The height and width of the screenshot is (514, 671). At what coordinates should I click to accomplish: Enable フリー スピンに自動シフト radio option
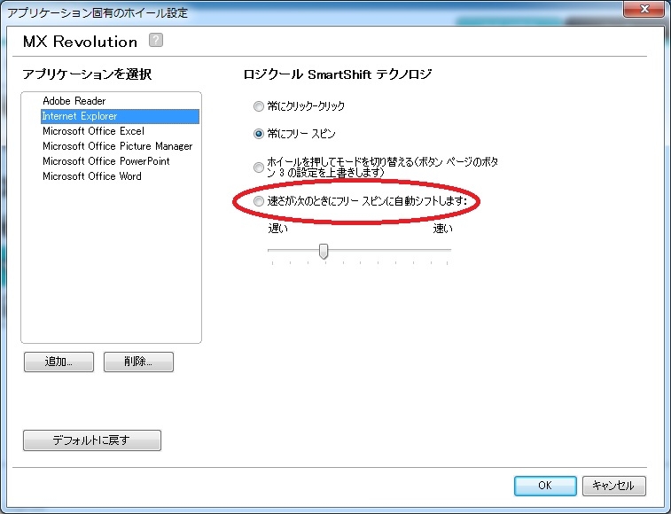(259, 201)
